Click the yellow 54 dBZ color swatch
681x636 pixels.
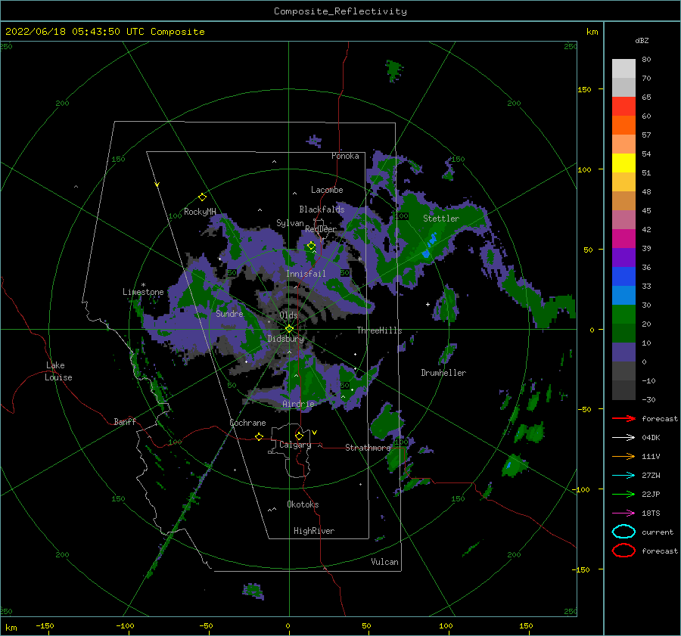point(623,163)
